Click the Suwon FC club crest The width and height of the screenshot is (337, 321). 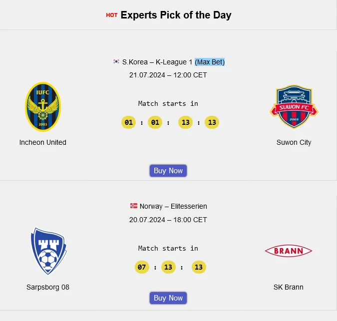[x=294, y=107]
